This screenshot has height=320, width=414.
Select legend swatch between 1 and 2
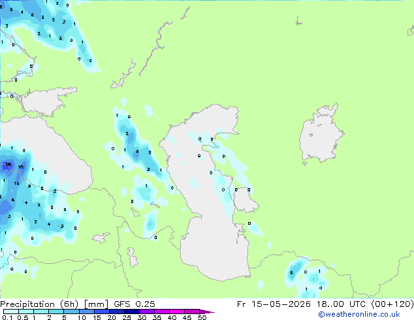pyautogui.click(x=41, y=312)
